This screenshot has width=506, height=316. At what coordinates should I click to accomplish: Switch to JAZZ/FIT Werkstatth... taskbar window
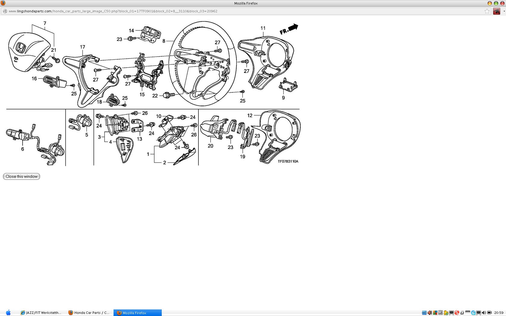41,313
